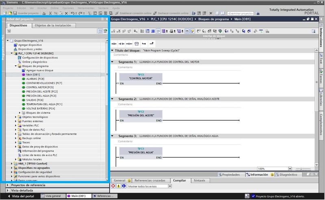Expand Proyectos de referencia section
The width and height of the screenshot is (325, 200).
click(x=8, y=185)
